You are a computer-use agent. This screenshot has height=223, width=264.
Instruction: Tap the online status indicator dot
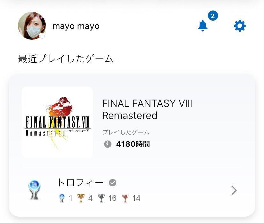pos(42,36)
